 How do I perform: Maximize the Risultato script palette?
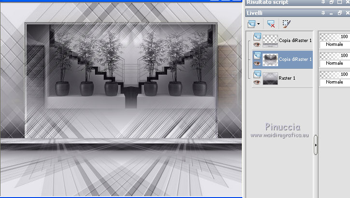click(339, 2)
